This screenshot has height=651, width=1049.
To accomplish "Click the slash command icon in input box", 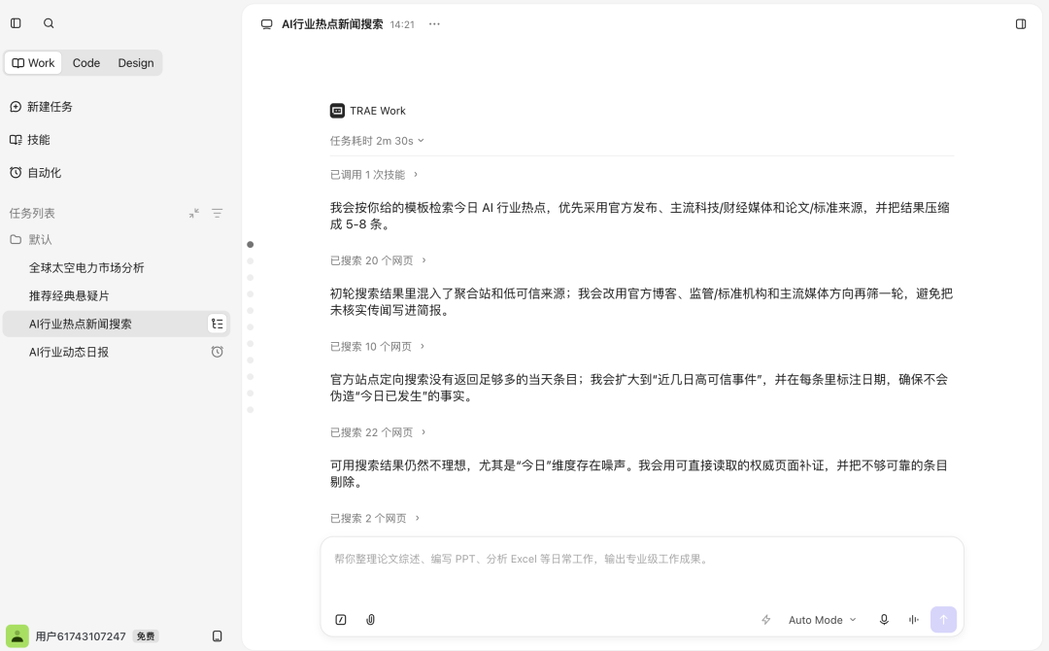I will tap(341, 620).
